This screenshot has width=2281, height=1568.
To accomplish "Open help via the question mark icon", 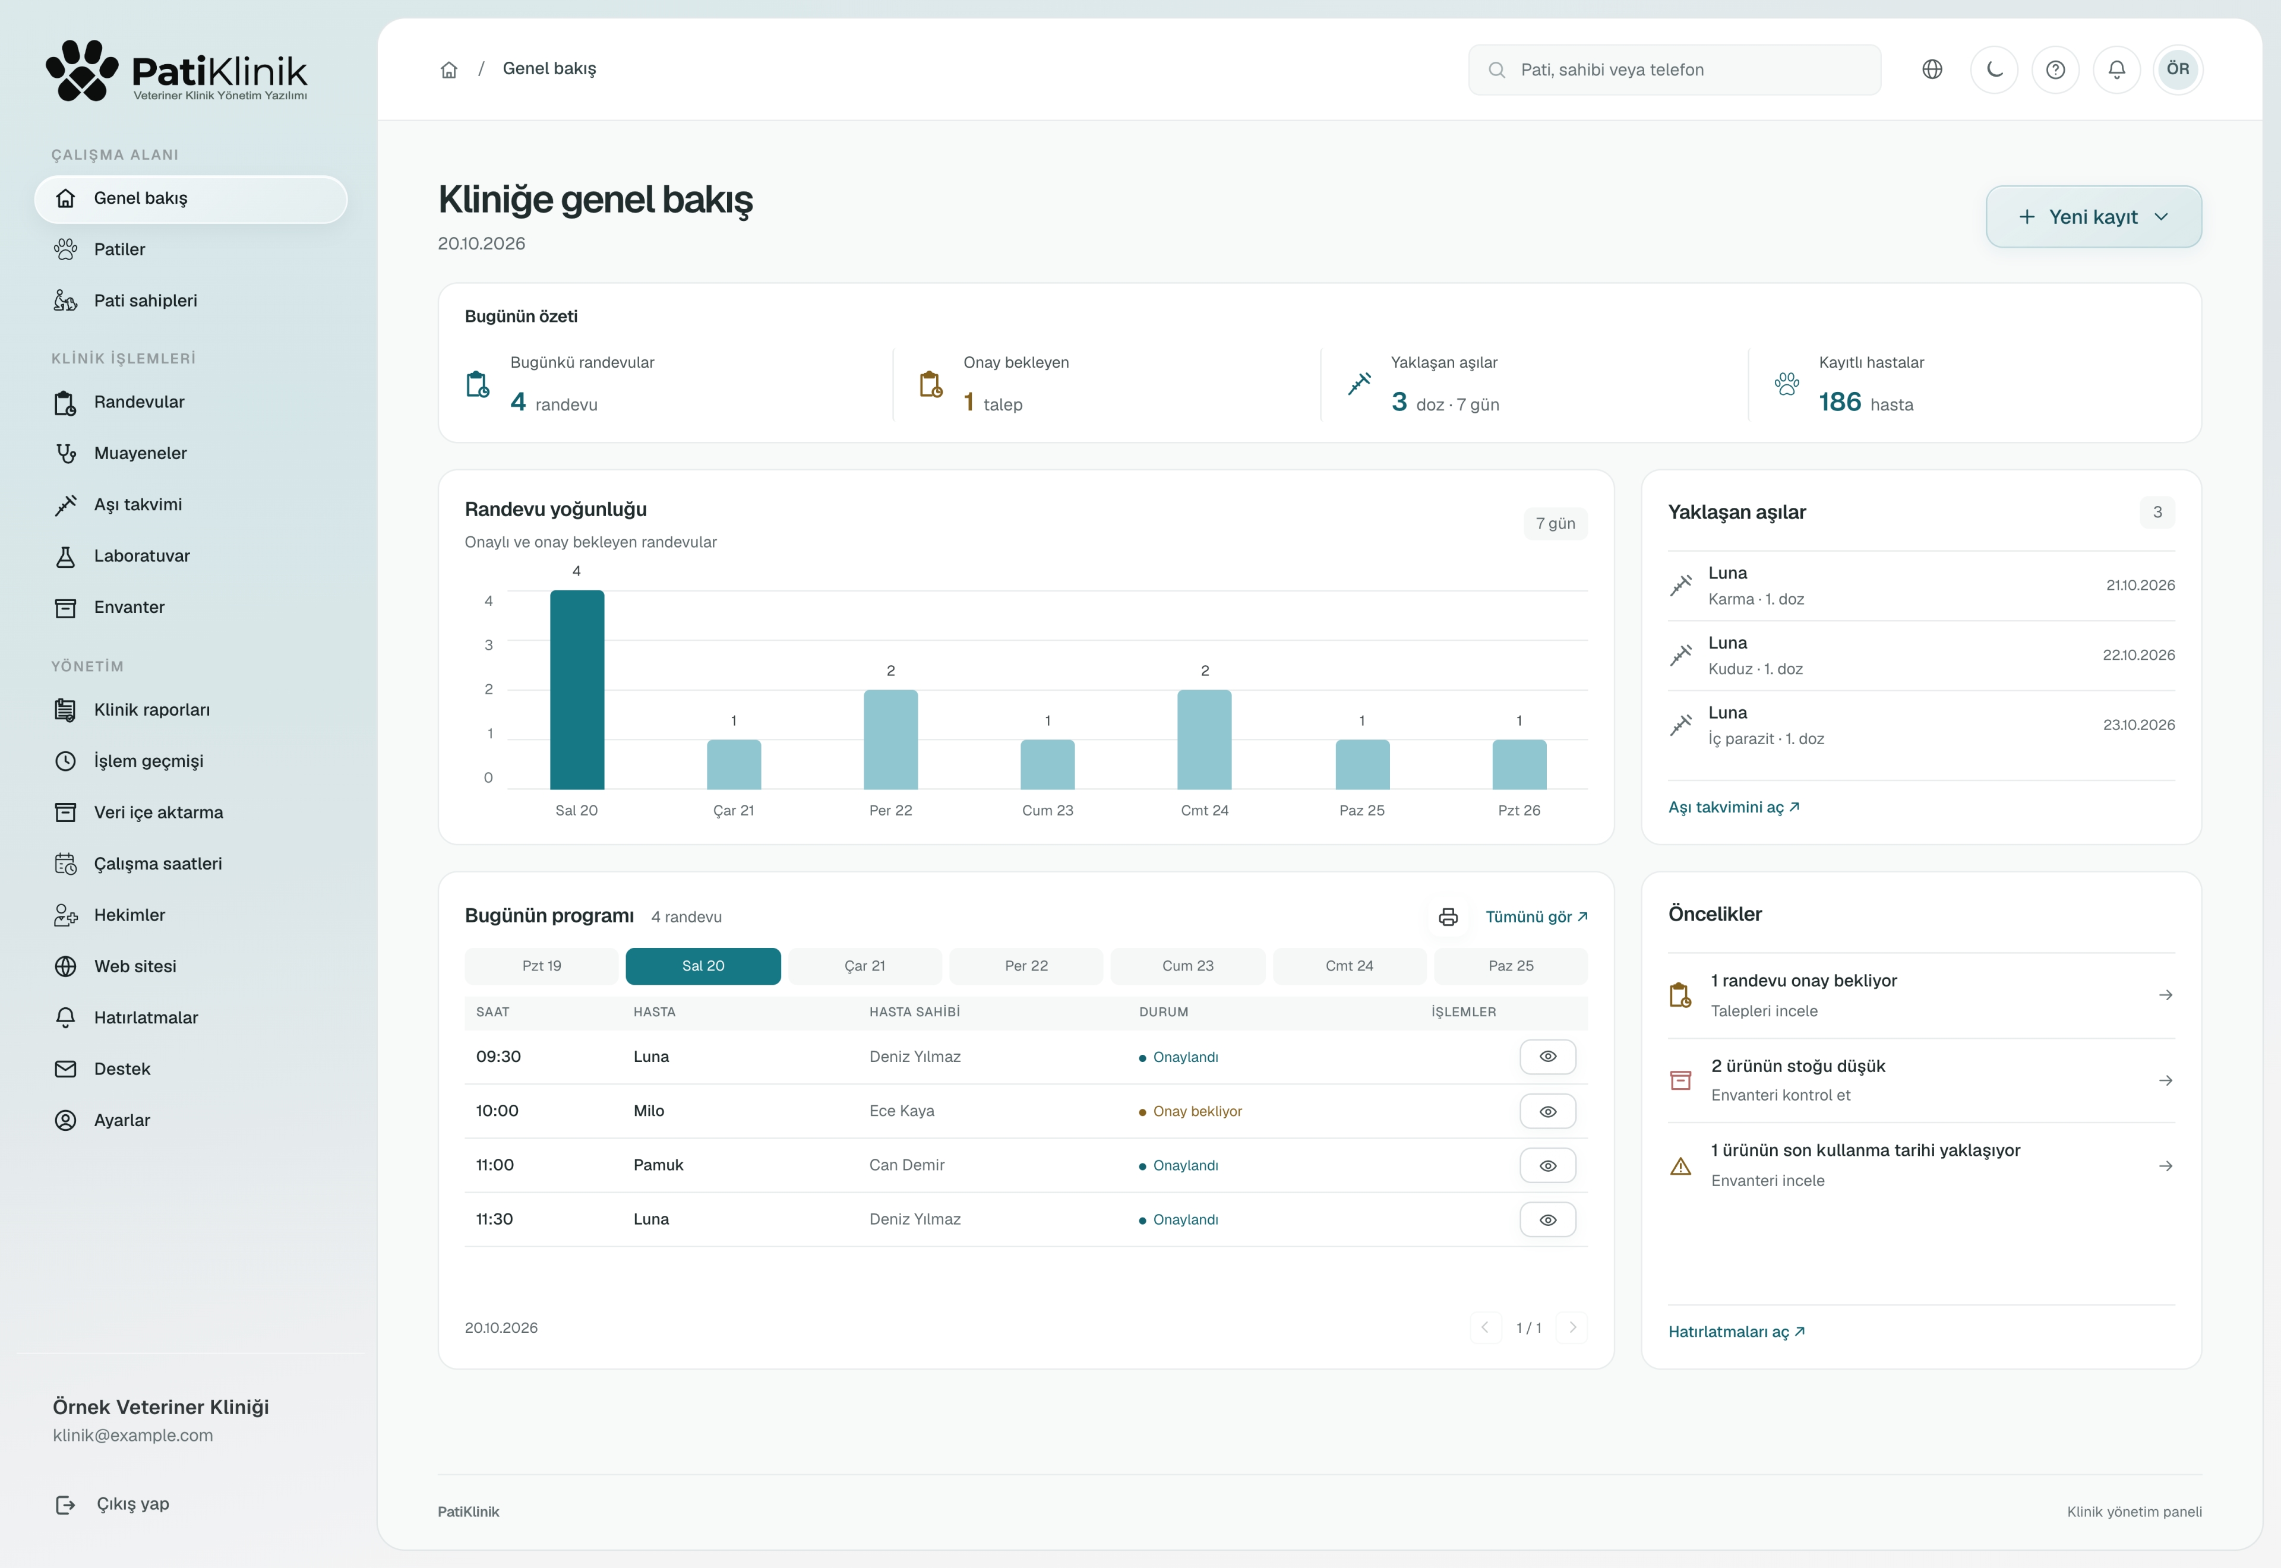I will (2055, 69).
